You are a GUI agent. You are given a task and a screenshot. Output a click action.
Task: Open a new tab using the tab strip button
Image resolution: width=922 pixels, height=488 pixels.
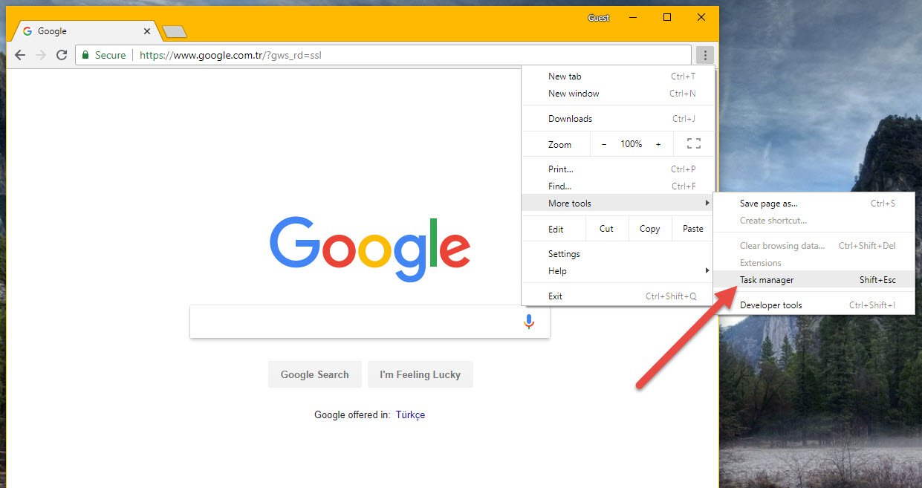(174, 31)
